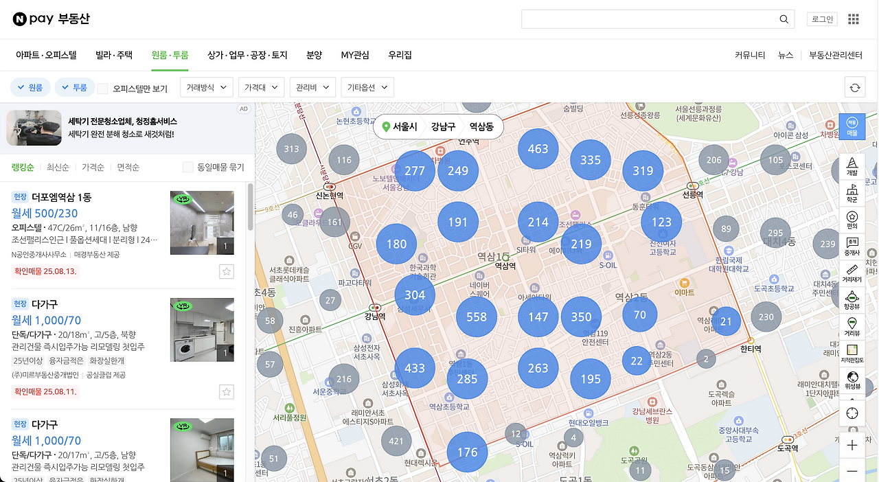Click the 433 listings cluster marker

pyautogui.click(x=415, y=368)
